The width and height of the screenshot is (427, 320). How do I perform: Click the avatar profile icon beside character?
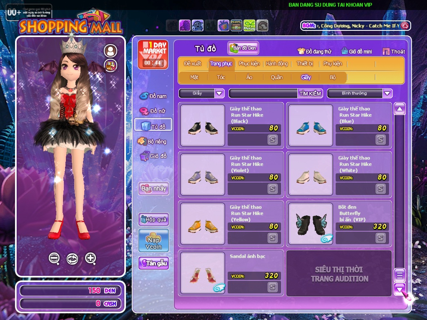point(111,51)
